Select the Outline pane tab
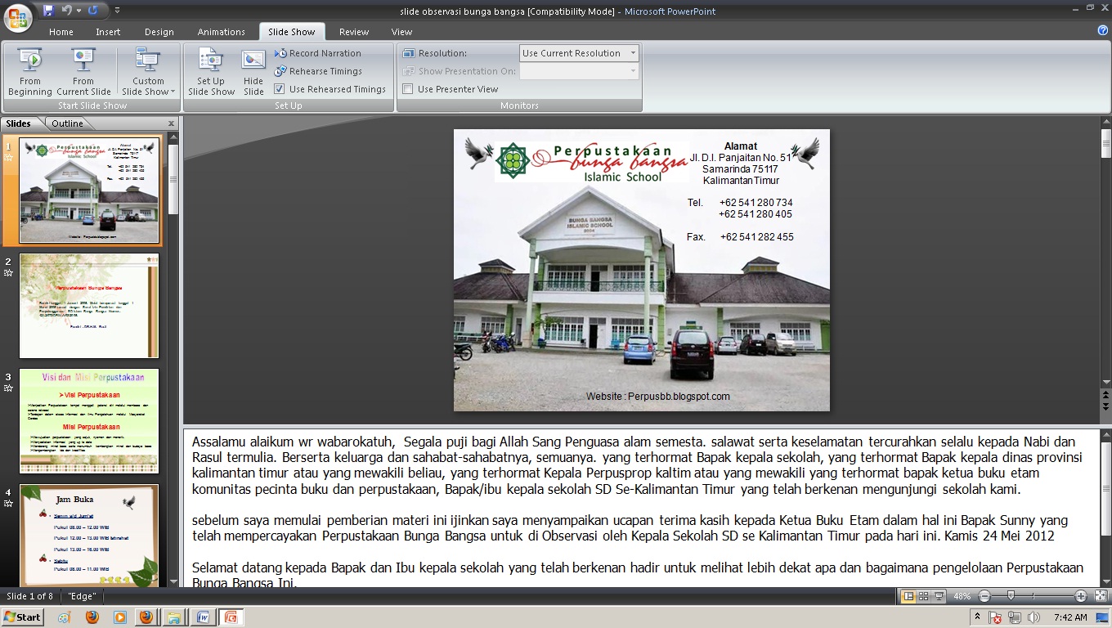1112x628 pixels. click(67, 123)
